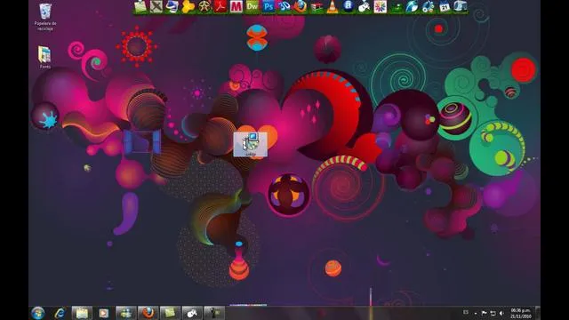Open the clock showing 06:36 p.m.
Screen dimensions: 569x320
521,313
